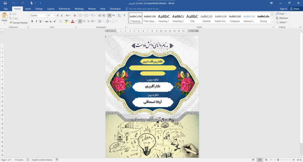
Task: Click Sign in link
Action: click(x=283, y=9)
